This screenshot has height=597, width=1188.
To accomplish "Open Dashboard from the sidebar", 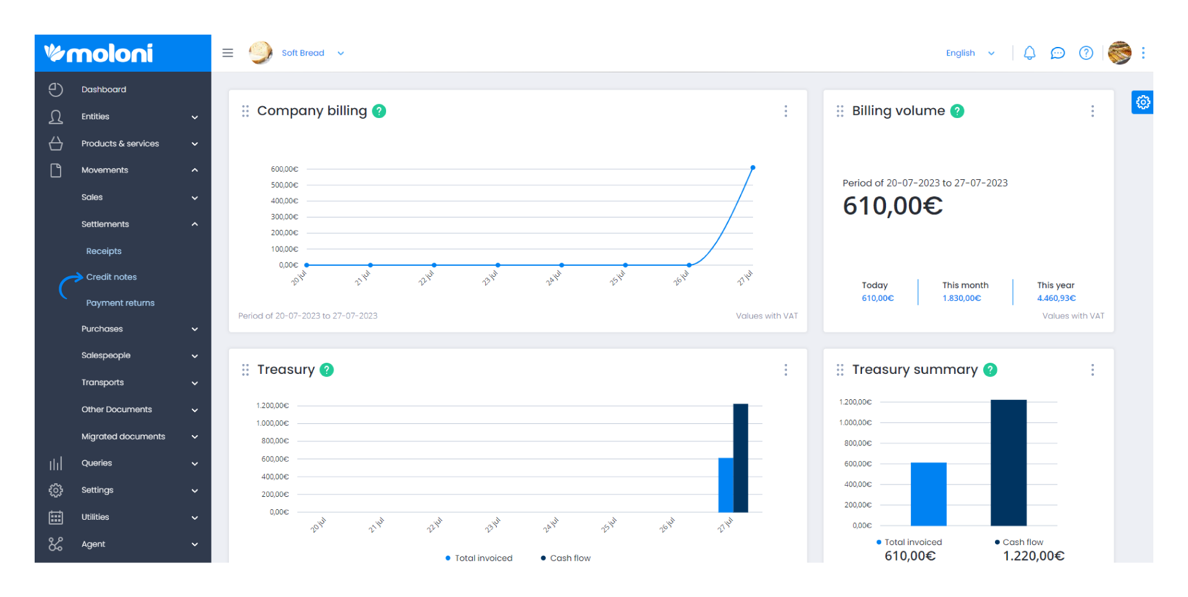I will 104,90.
